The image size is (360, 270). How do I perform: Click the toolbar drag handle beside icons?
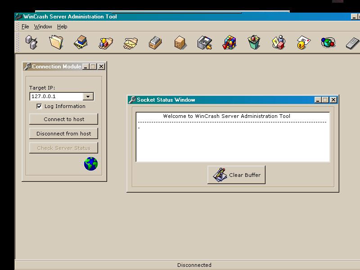[x=18, y=42]
